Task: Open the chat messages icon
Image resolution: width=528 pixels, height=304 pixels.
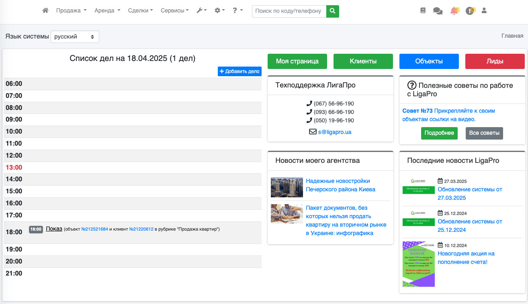Action: pos(438,11)
